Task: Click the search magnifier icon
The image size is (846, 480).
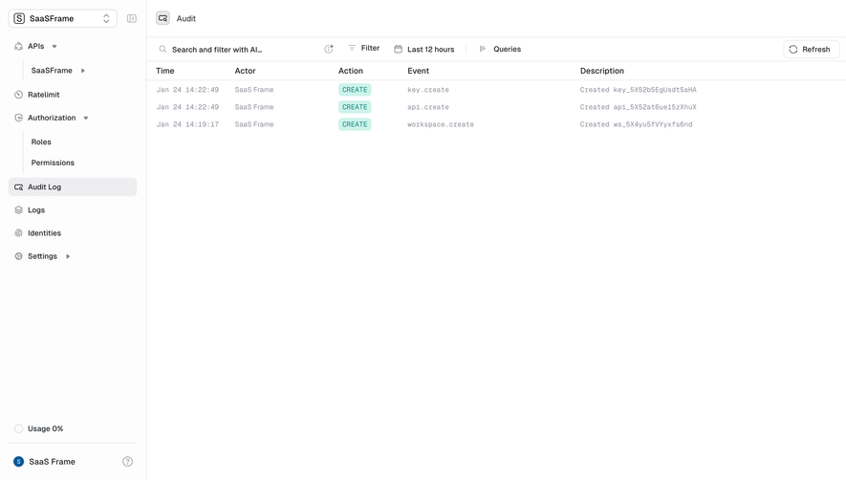Action: (163, 49)
